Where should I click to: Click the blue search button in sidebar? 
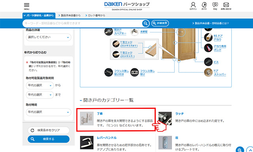click(48, 139)
